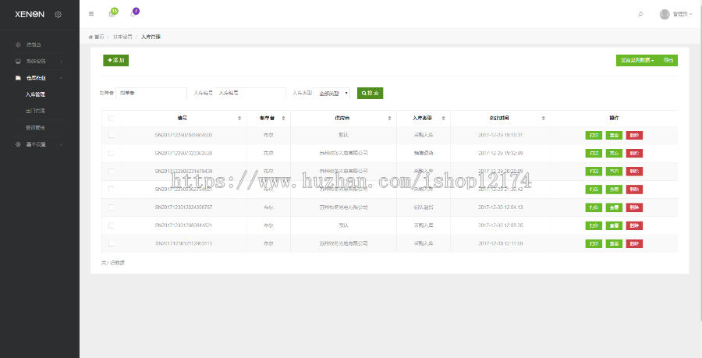The image size is (702, 358).
Task: Delete the entry created at 21:35:42
Action: click(x=634, y=190)
